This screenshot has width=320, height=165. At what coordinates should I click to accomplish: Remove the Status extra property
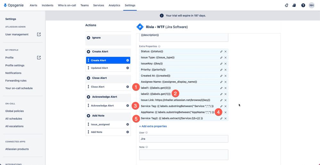click(x=226, y=51)
